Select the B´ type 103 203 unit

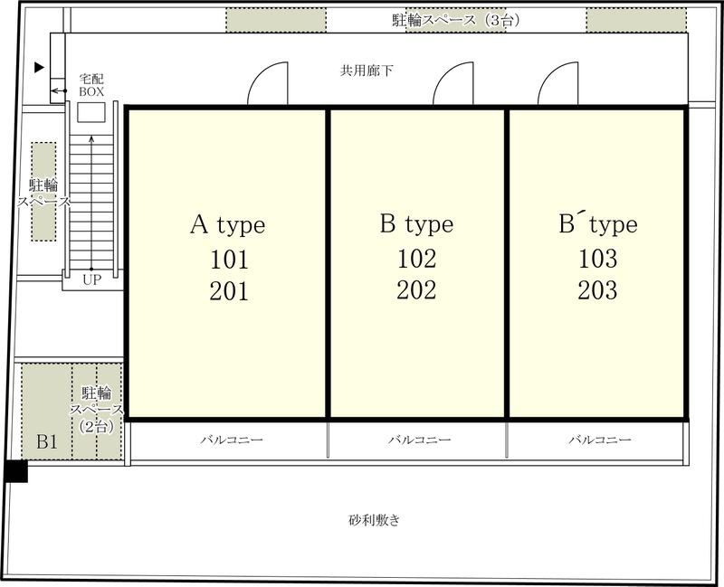tap(597, 263)
